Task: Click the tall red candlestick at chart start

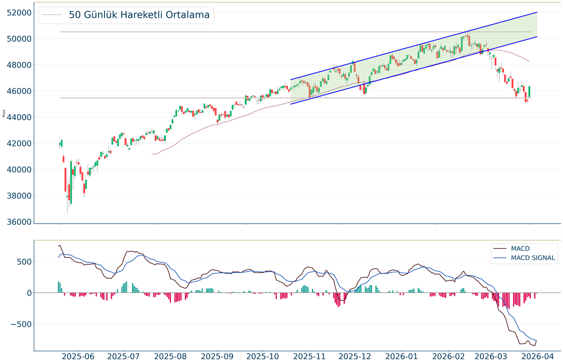Action: [65, 180]
